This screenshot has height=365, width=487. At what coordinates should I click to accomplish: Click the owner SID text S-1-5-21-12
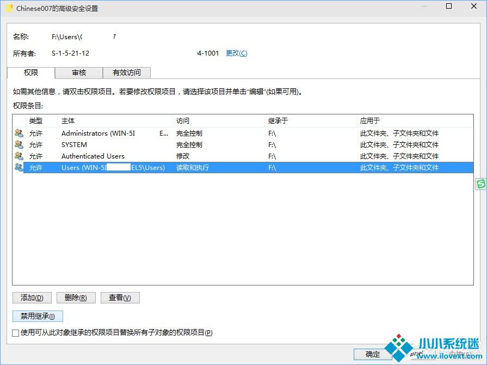71,53
